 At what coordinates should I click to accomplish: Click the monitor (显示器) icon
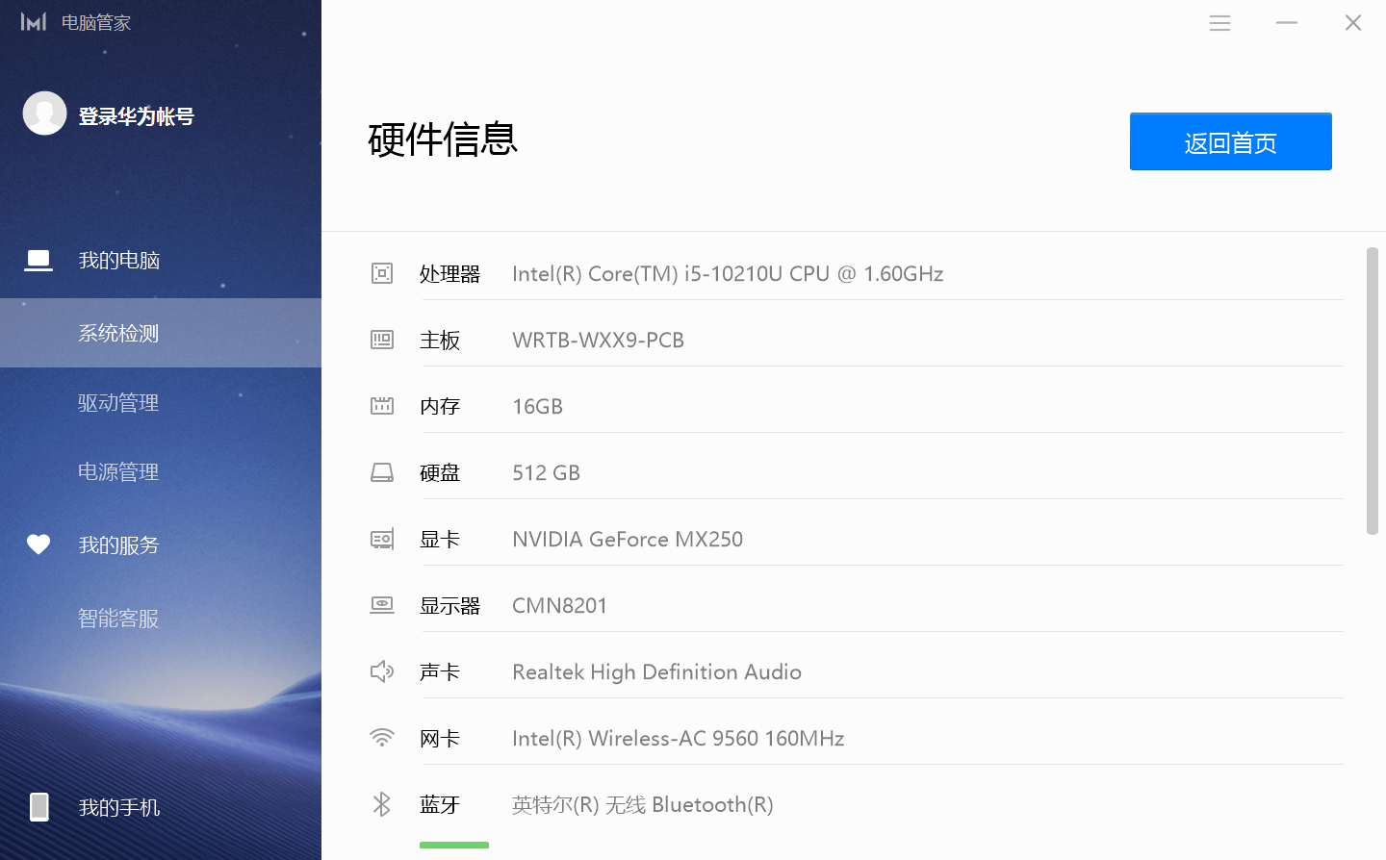coord(382,605)
